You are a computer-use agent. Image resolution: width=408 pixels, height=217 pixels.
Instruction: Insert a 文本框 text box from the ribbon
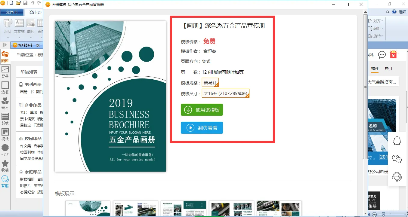point(19,26)
